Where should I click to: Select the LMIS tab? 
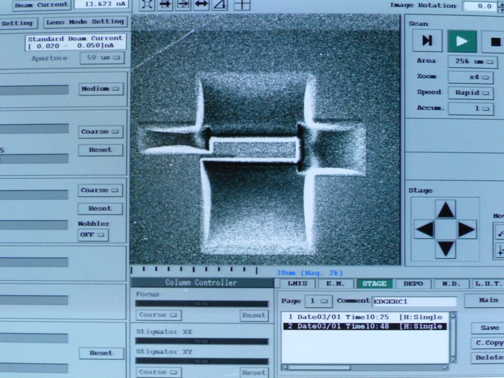297,284
